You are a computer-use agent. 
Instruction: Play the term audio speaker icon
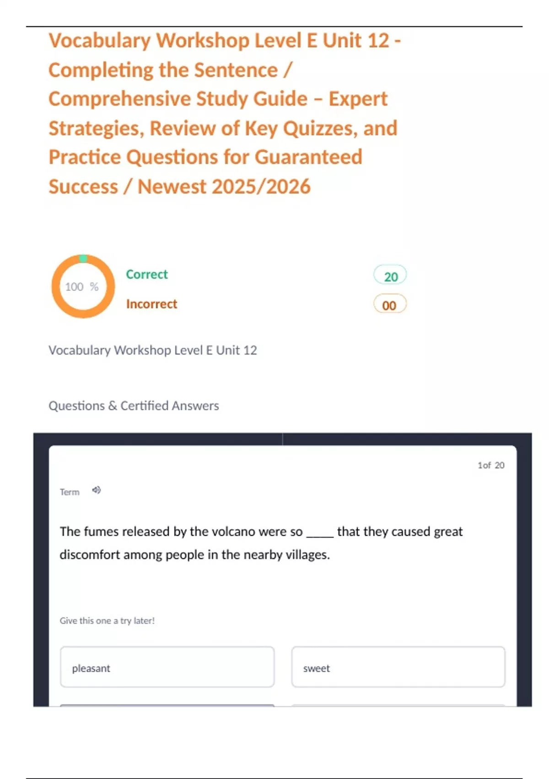96,490
